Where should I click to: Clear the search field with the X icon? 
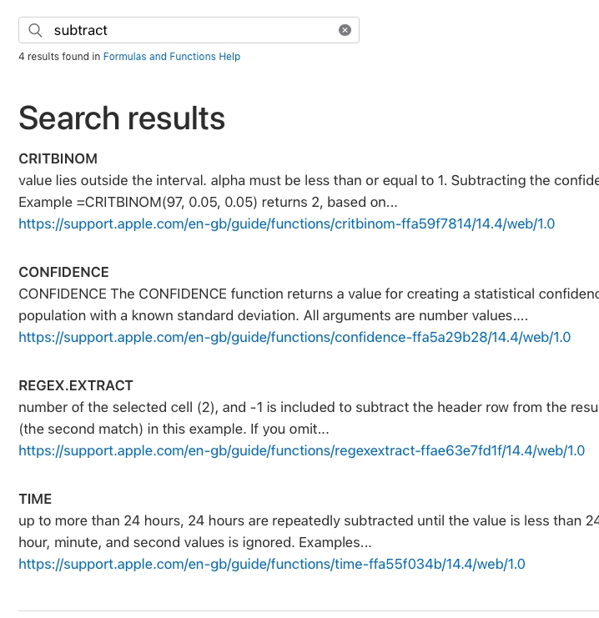[345, 30]
